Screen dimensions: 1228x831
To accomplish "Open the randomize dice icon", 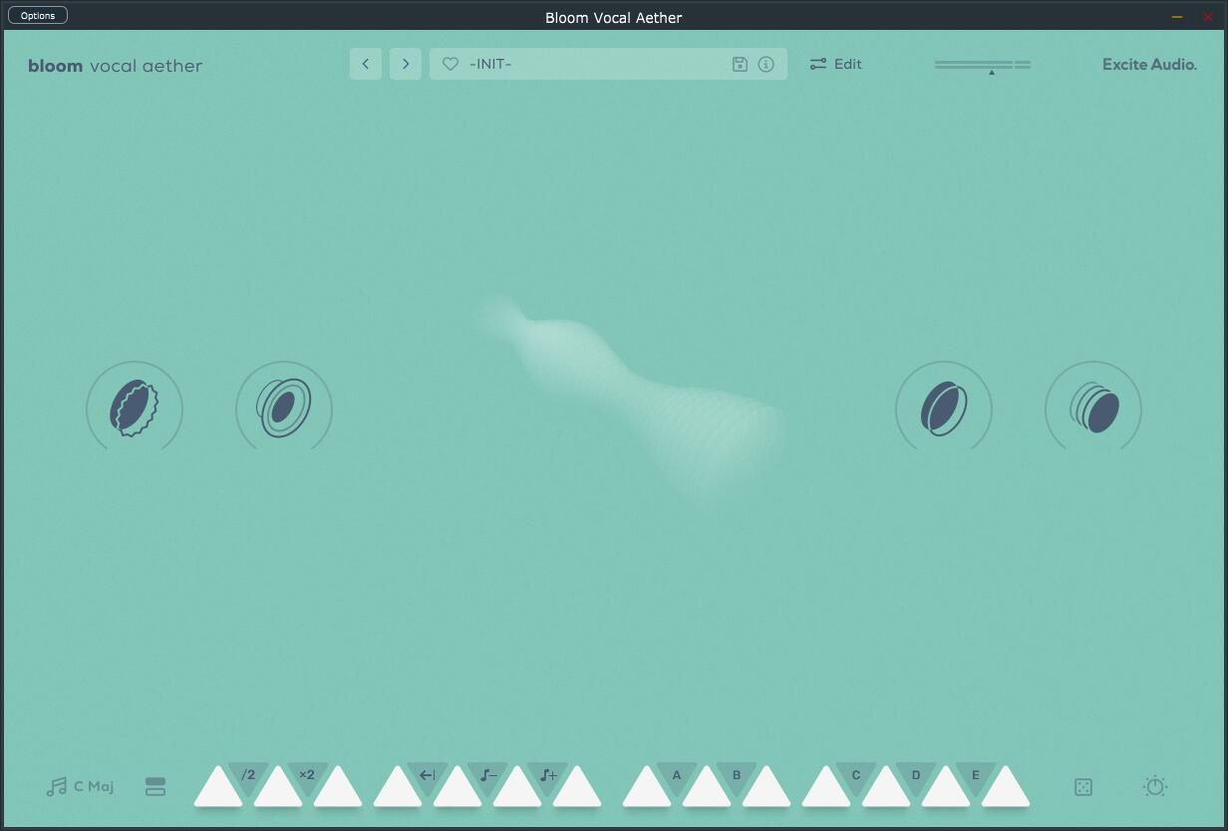I will pyautogui.click(x=1082, y=786).
